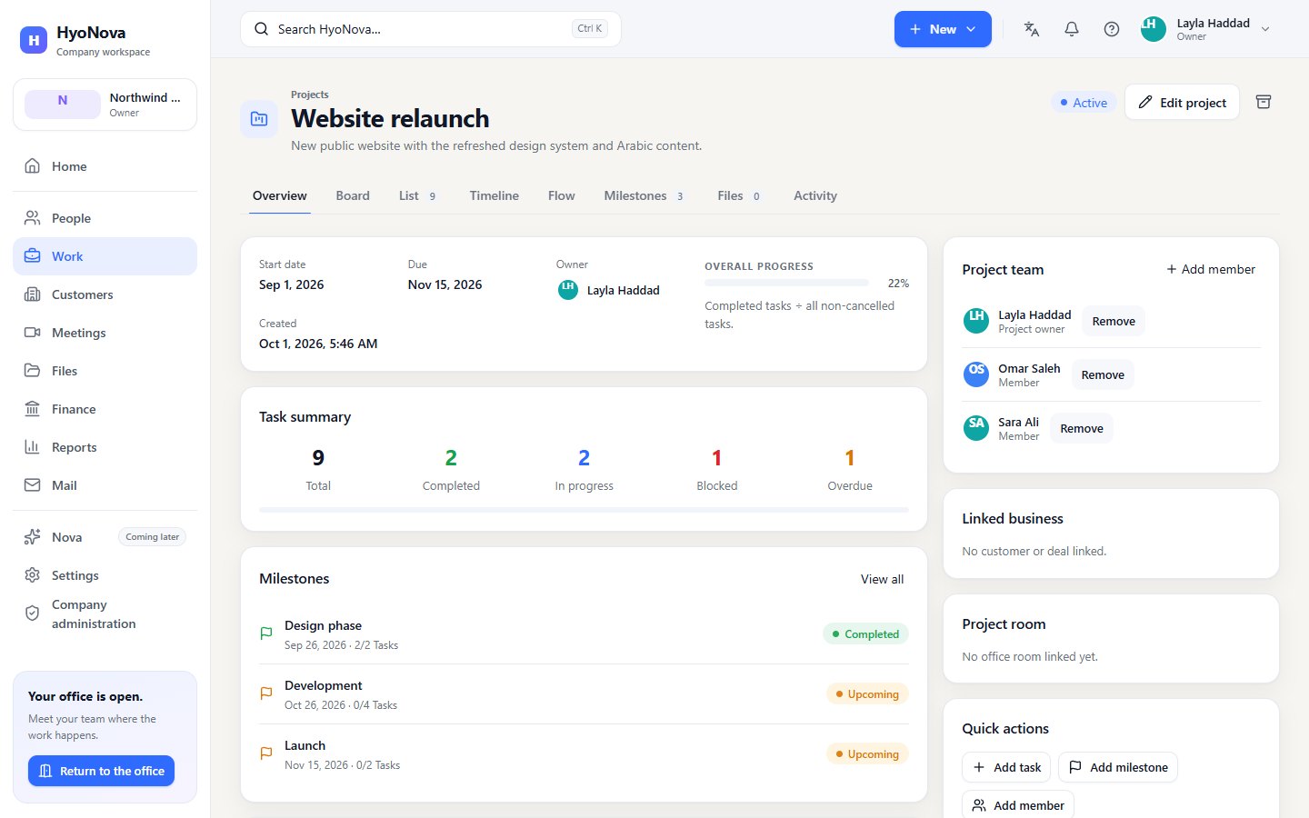Click the language translate icon

click(x=1032, y=29)
